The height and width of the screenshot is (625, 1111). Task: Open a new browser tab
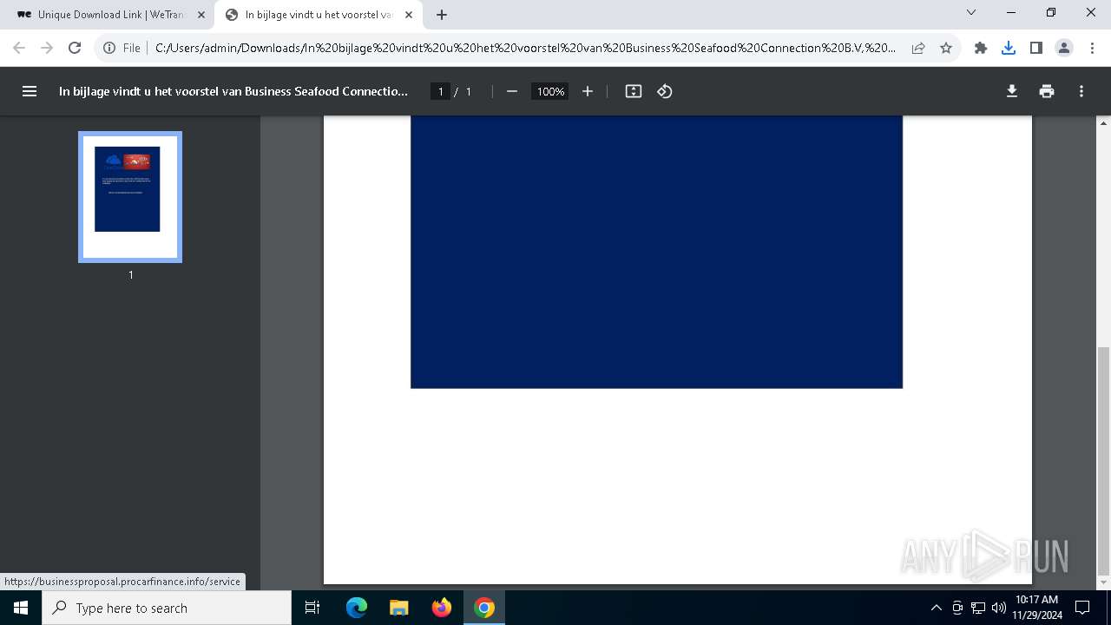click(x=442, y=15)
